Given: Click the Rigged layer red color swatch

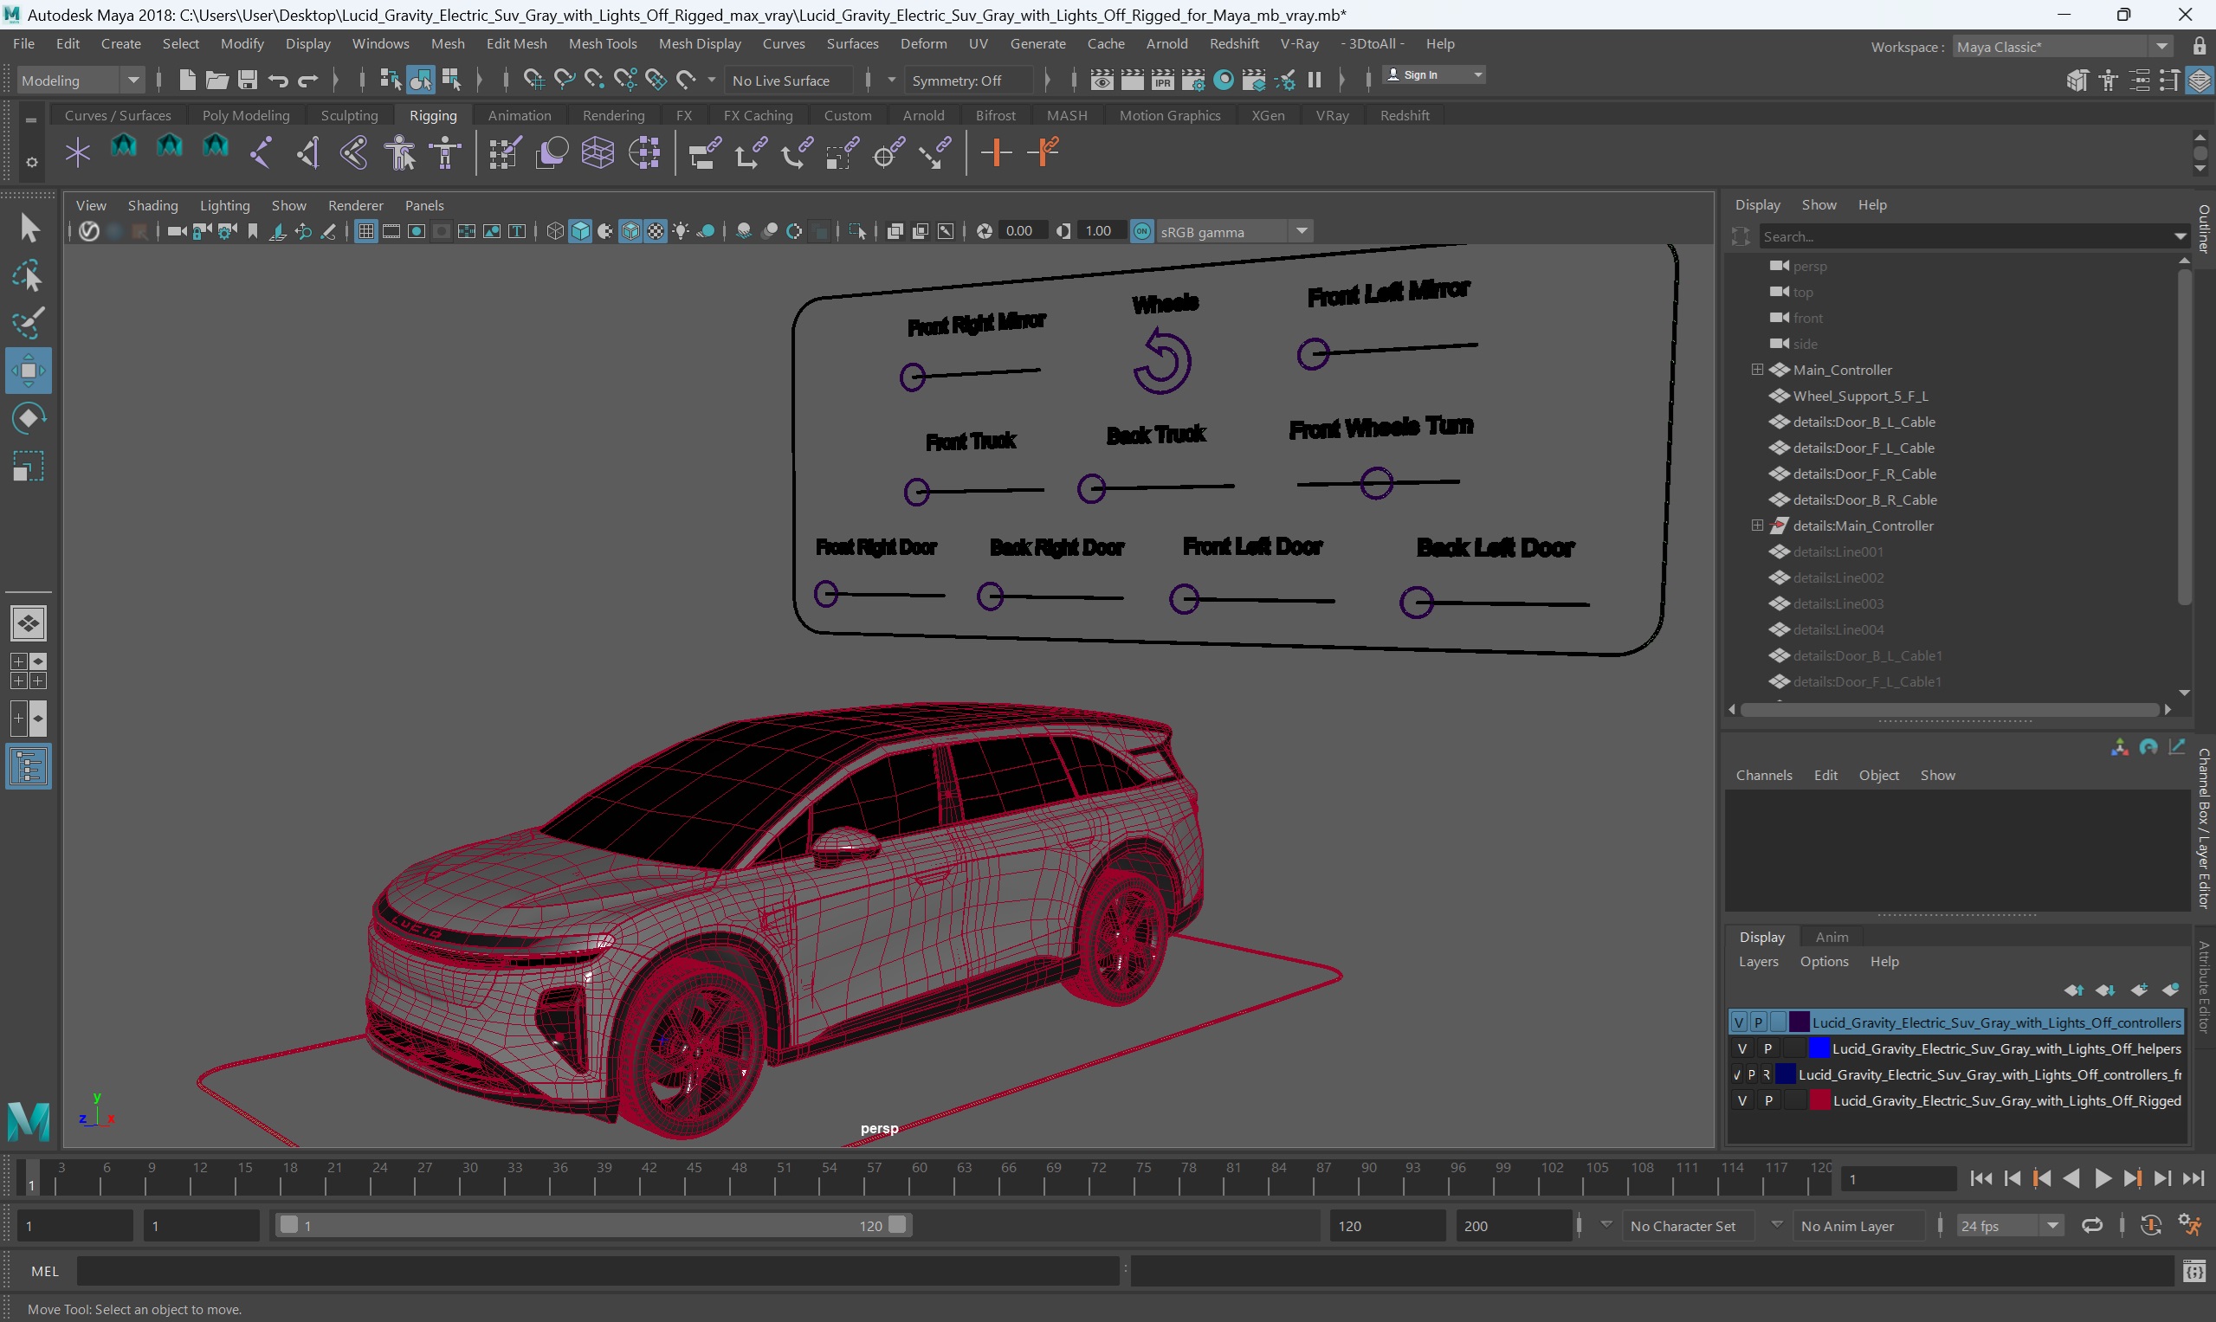Looking at the screenshot, I should click(x=1819, y=1101).
